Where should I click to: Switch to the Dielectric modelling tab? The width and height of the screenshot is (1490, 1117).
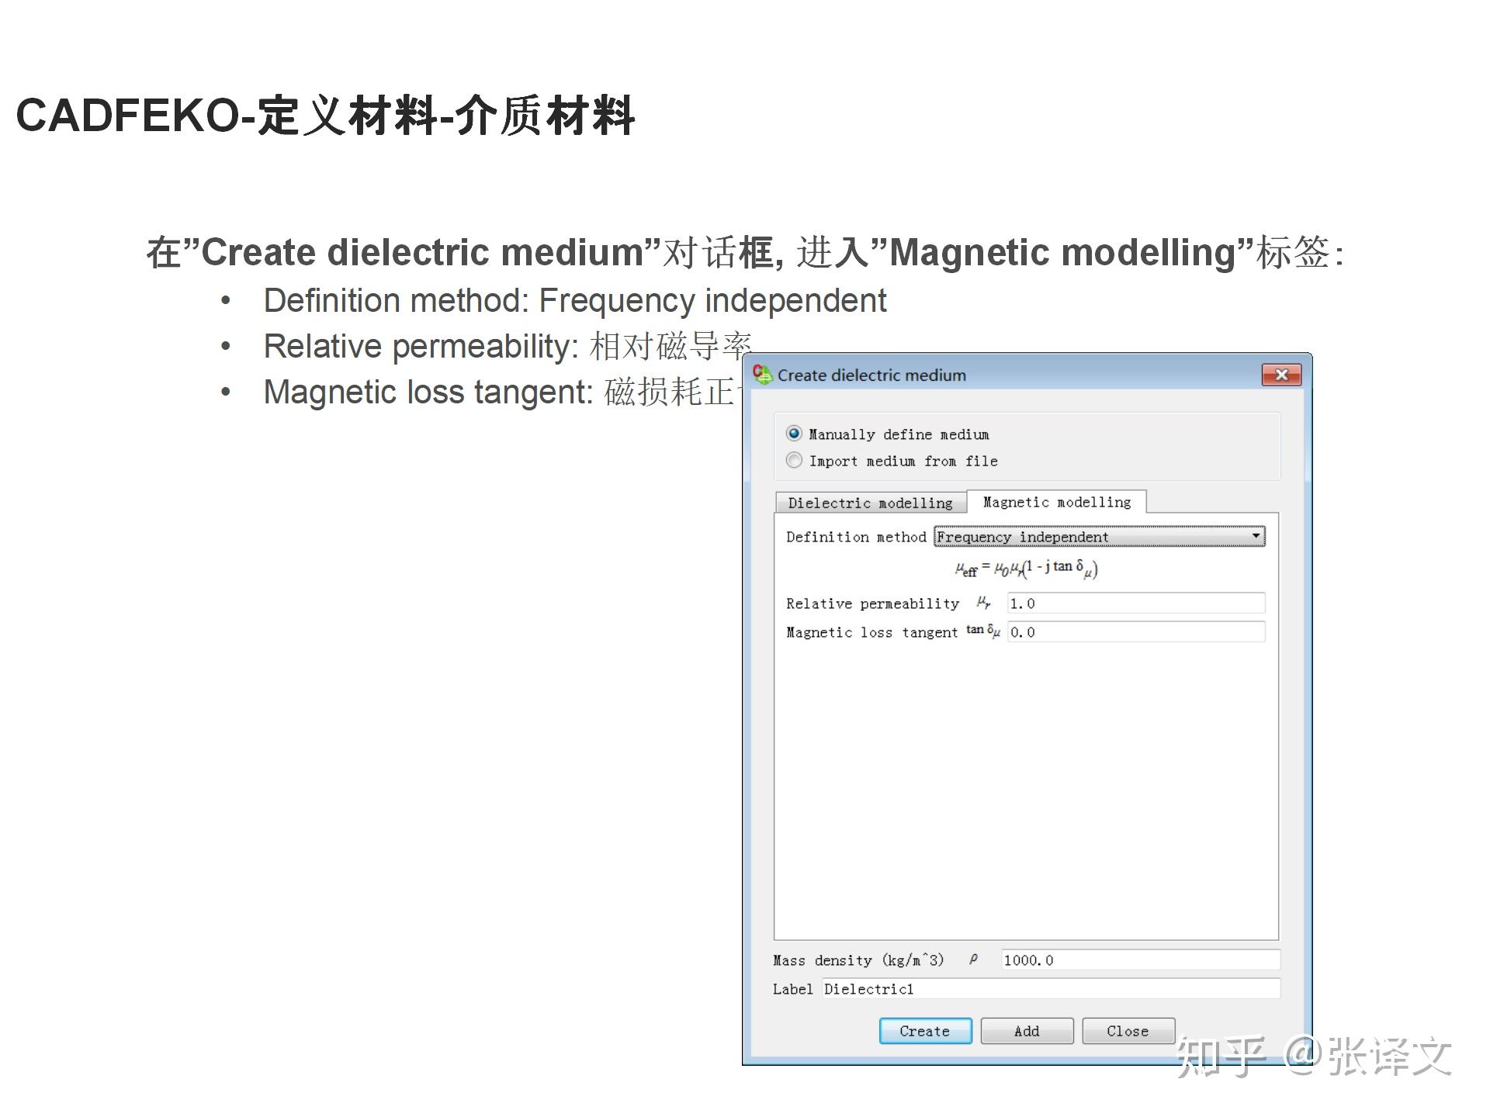point(870,503)
